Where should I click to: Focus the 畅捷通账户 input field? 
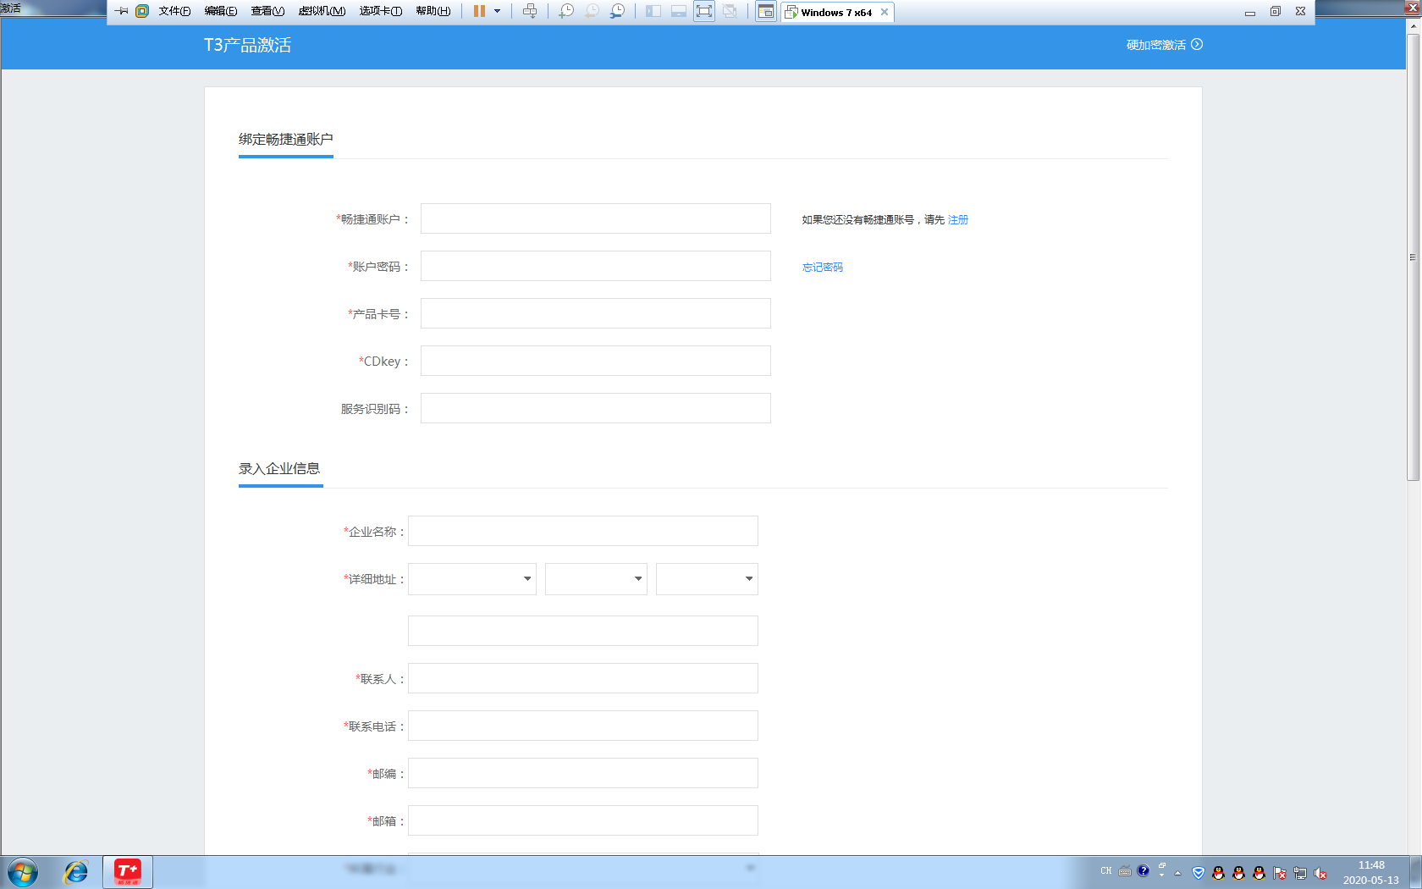(596, 218)
